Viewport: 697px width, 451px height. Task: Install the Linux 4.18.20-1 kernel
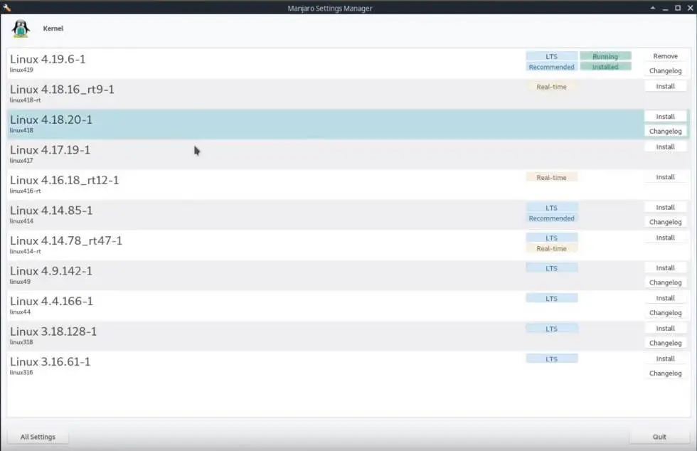[x=666, y=117]
